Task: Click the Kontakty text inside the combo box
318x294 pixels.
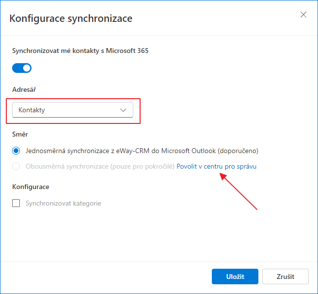Action: 32,110
